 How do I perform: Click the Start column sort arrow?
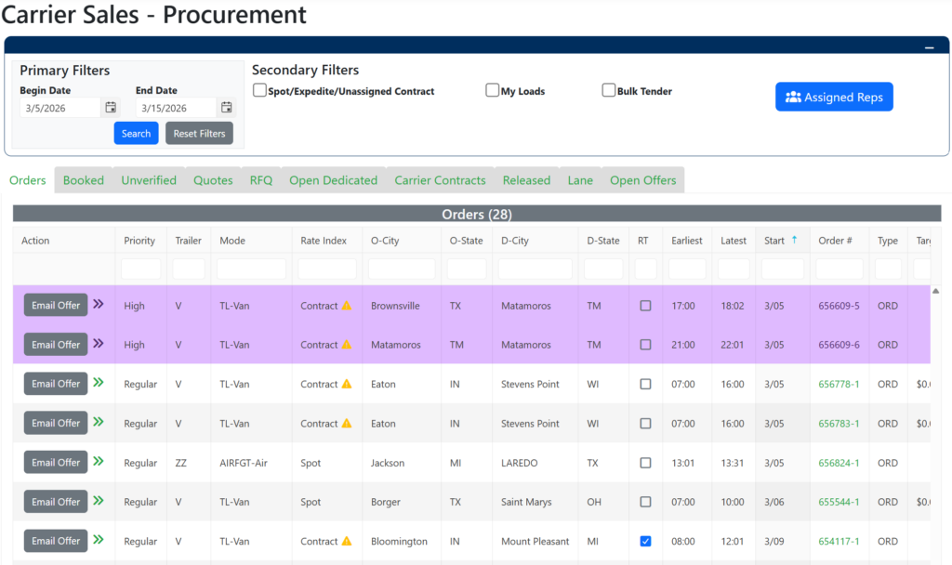pyautogui.click(x=794, y=241)
